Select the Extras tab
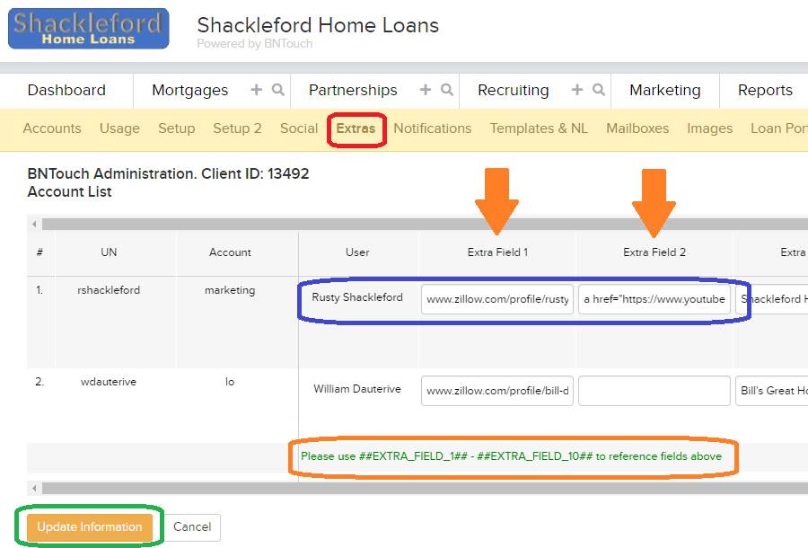 tap(356, 128)
